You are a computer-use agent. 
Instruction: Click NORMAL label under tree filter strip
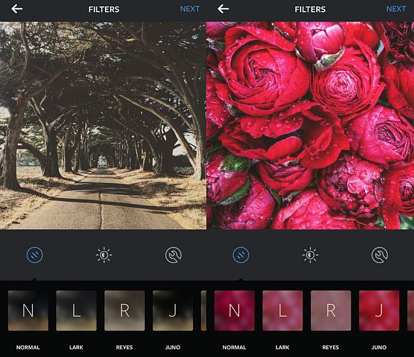28,347
